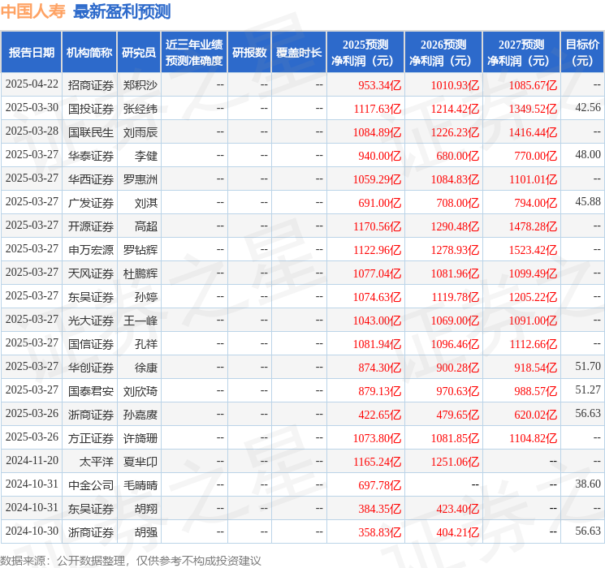Click the 1010.93亿 profit value
The image size is (605, 568).
455,85
